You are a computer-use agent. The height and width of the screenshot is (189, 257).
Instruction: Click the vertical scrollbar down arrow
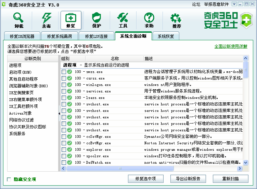[245, 162]
